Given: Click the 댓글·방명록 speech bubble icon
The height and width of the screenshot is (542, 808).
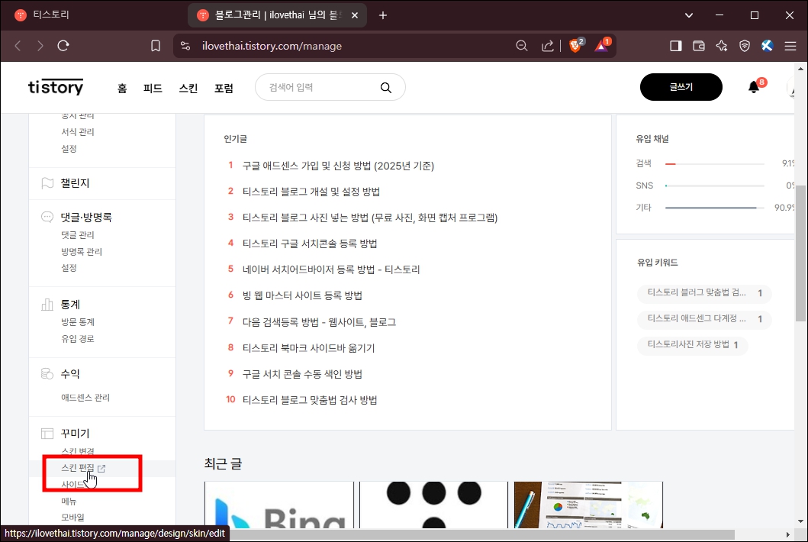Looking at the screenshot, I should [48, 216].
